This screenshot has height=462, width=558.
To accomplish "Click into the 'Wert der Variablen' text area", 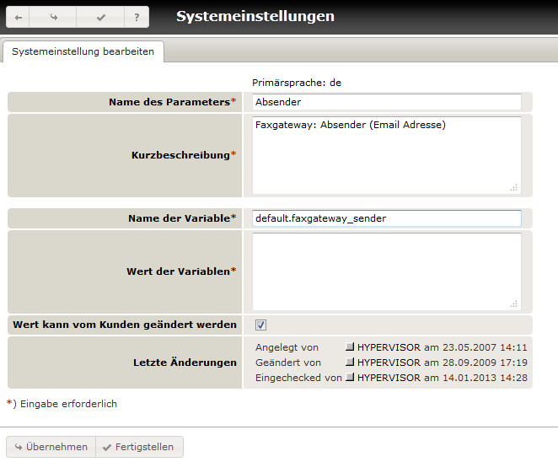I will [387, 271].
